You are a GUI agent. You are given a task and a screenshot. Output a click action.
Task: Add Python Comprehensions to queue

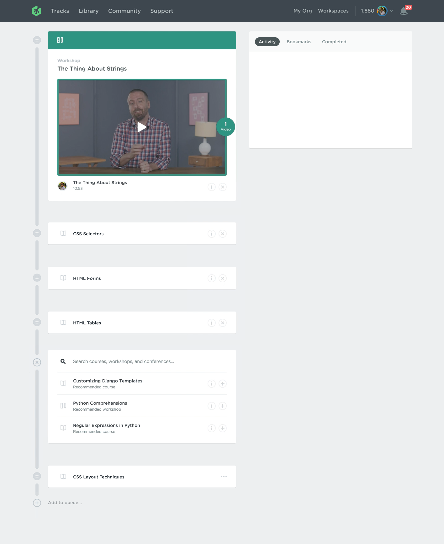223,406
